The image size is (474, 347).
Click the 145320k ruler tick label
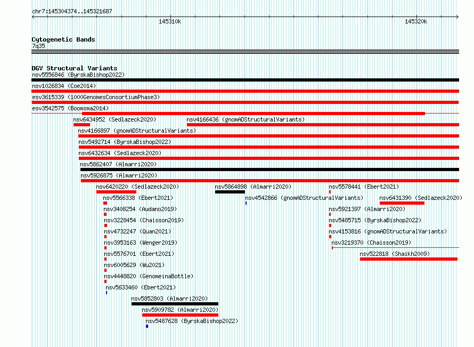416,21
